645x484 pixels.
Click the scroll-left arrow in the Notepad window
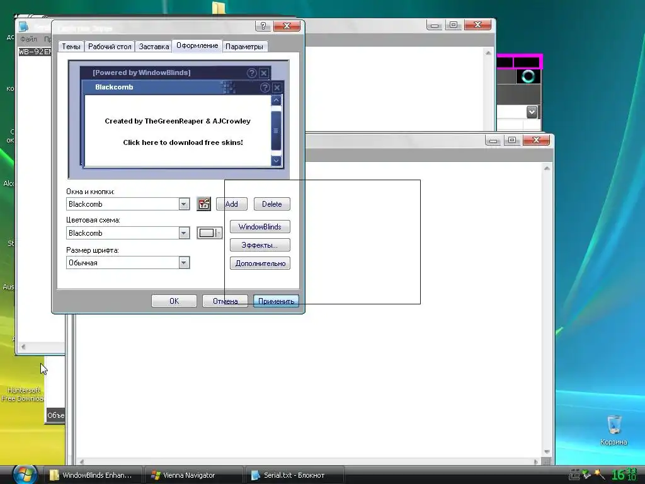coord(23,347)
